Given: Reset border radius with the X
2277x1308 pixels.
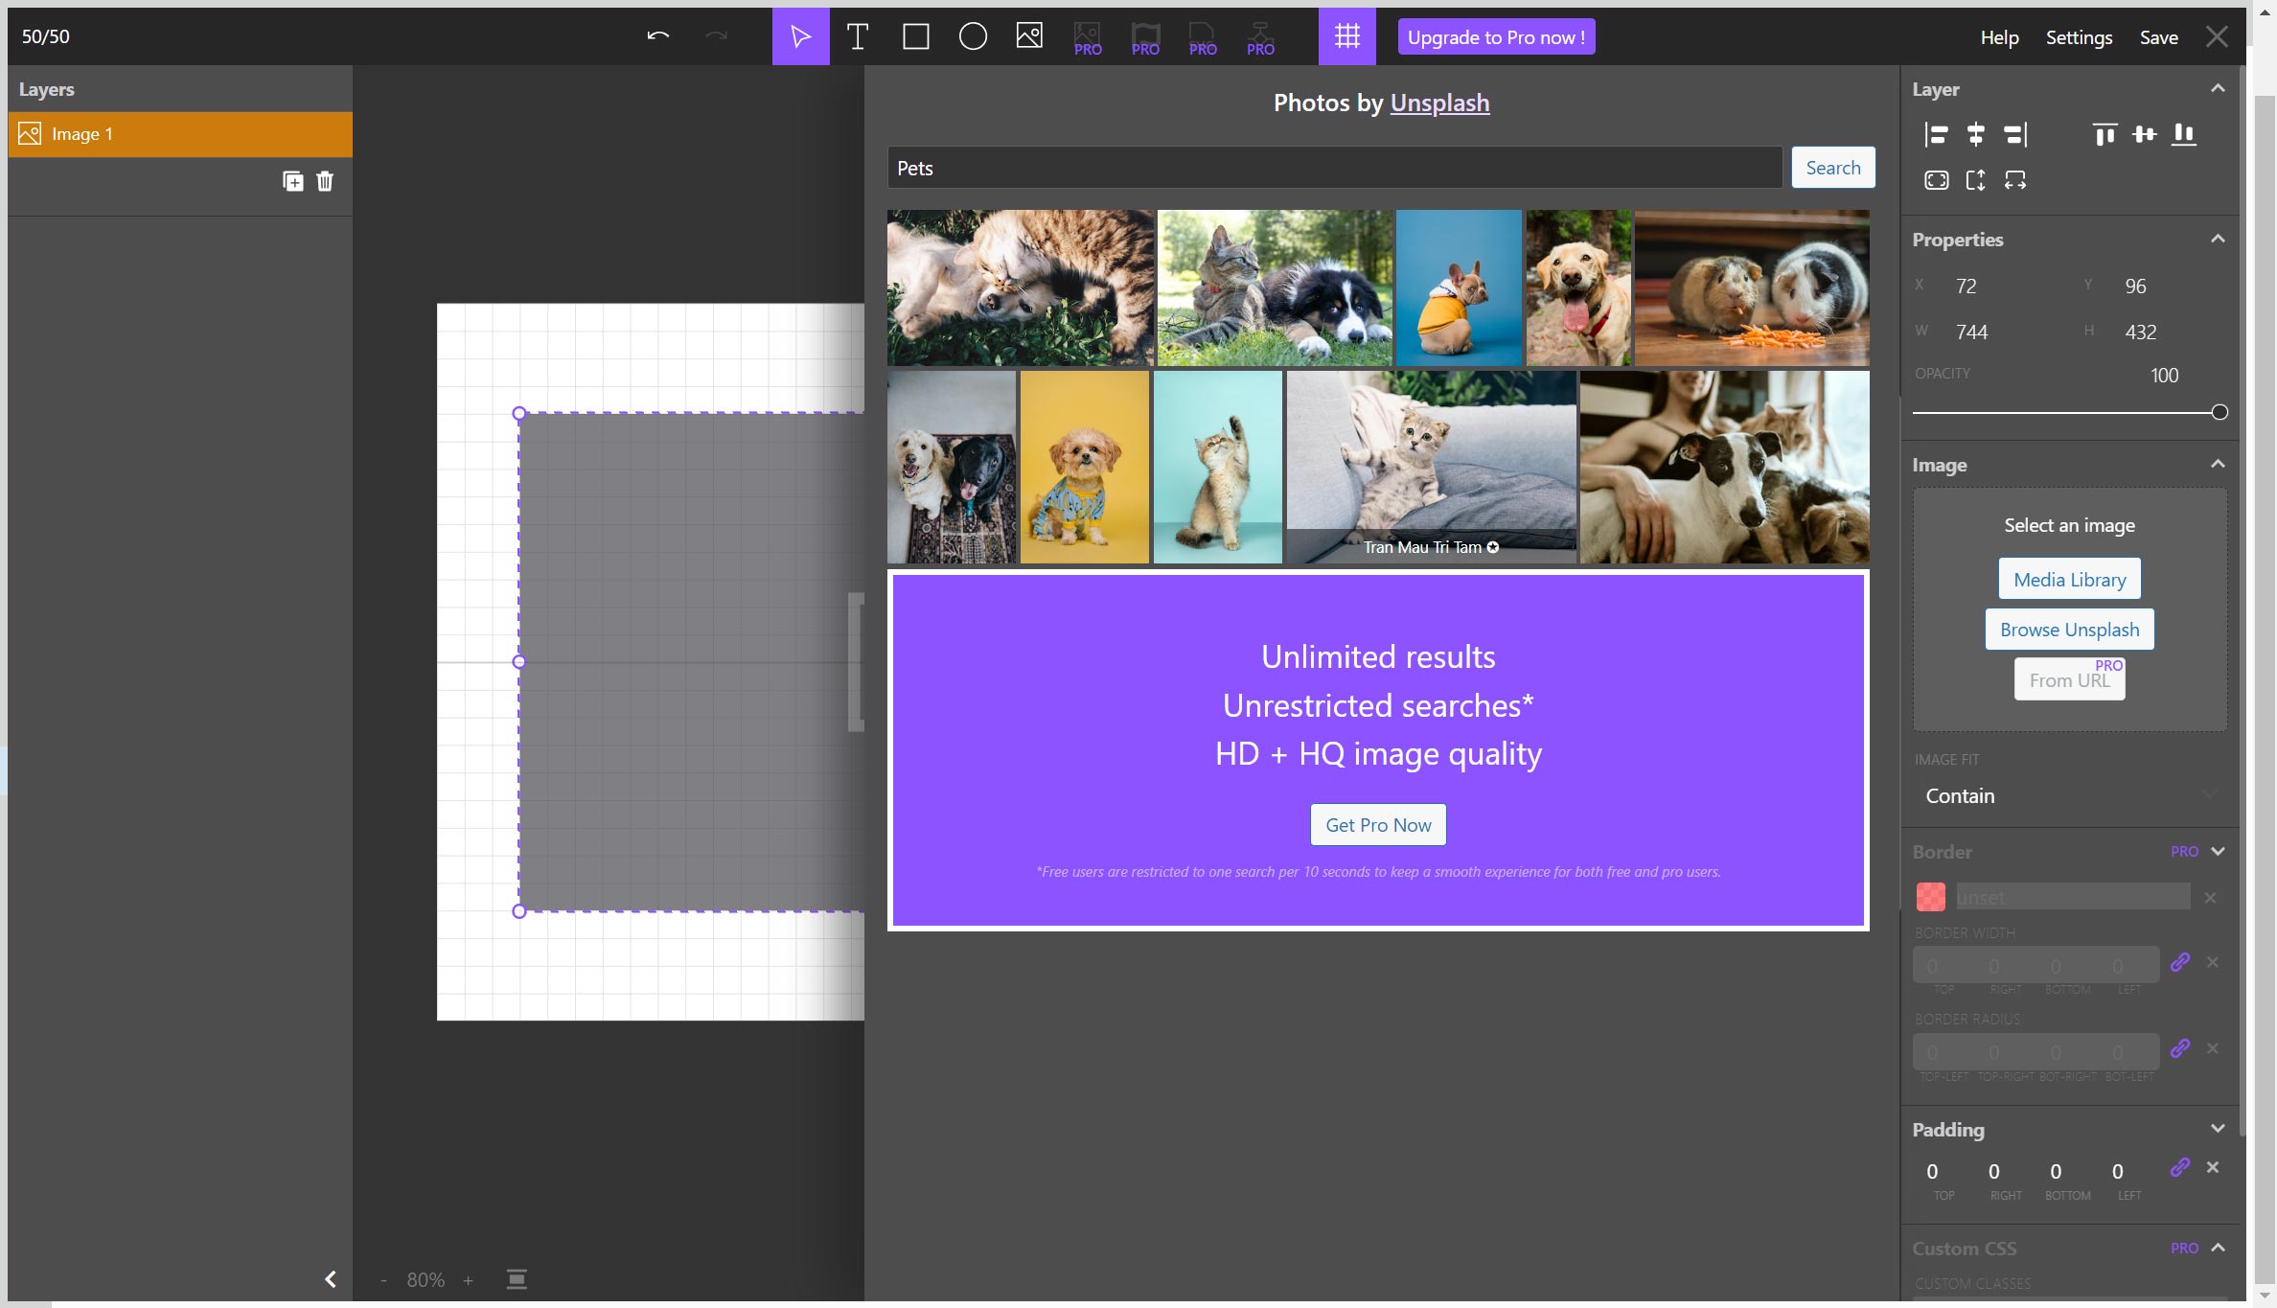Looking at the screenshot, I should (x=2213, y=1048).
